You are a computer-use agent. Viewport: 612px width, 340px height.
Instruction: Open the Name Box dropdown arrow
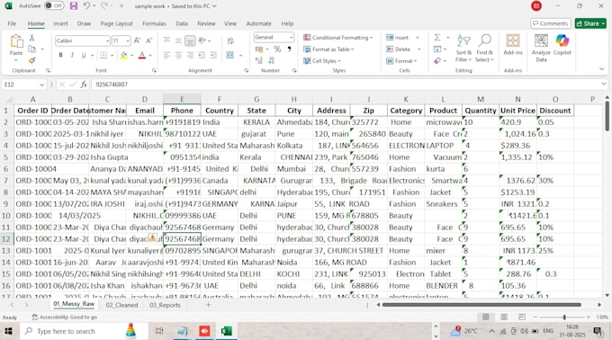pyautogui.click(x=41, y=85)
